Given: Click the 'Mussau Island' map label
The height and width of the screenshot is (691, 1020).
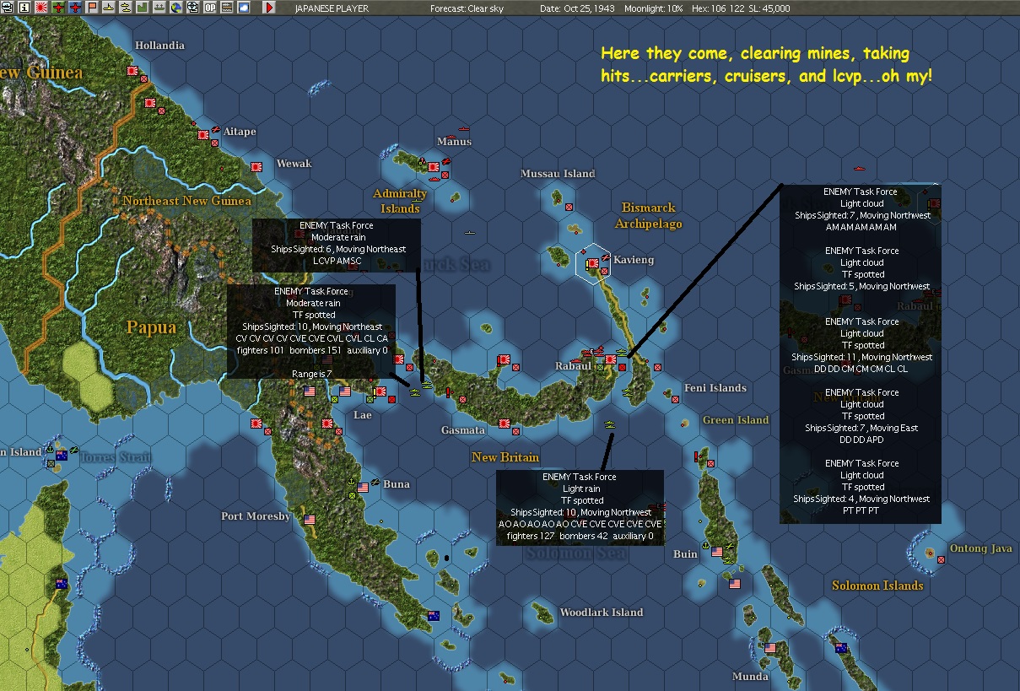Looking at the screenshot, I should pyautogui.click(x=558, y=174).
